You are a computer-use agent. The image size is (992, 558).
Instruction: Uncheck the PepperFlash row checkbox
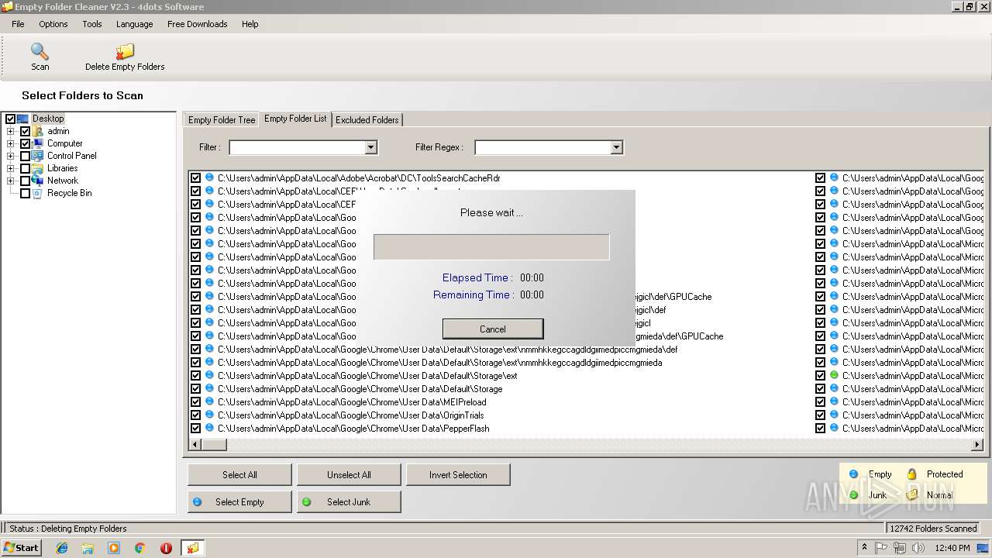(x=195, y=428)
